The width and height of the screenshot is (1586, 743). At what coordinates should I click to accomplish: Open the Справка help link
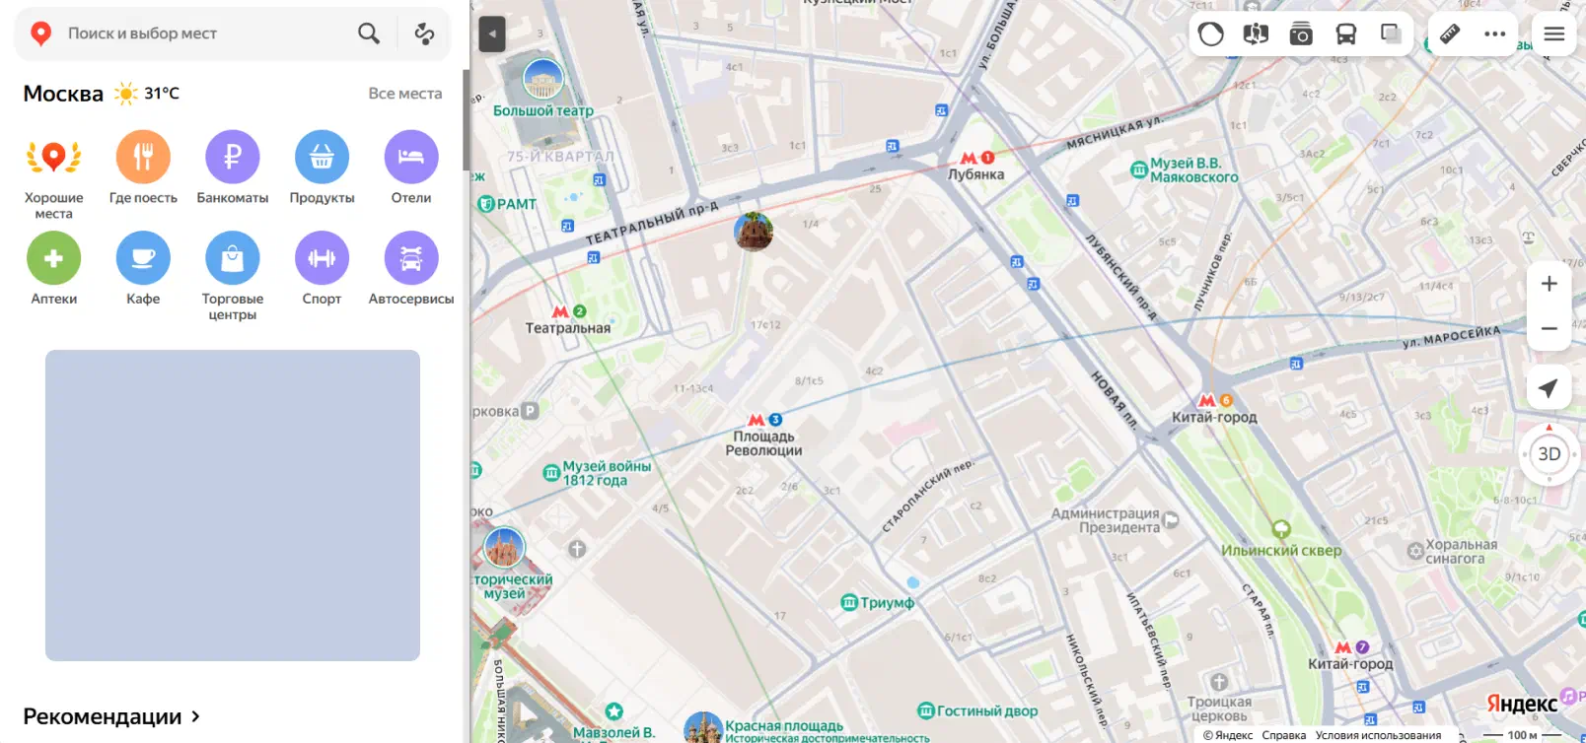click(1284, 735)
